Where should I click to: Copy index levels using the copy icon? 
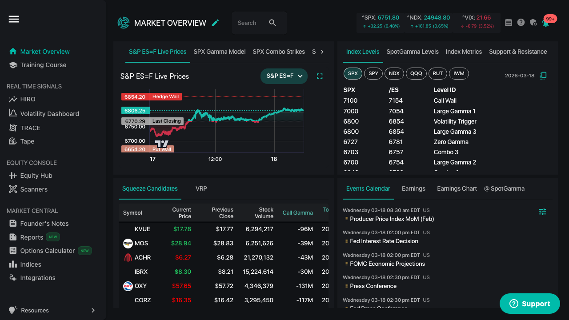(x=543, y=76)
